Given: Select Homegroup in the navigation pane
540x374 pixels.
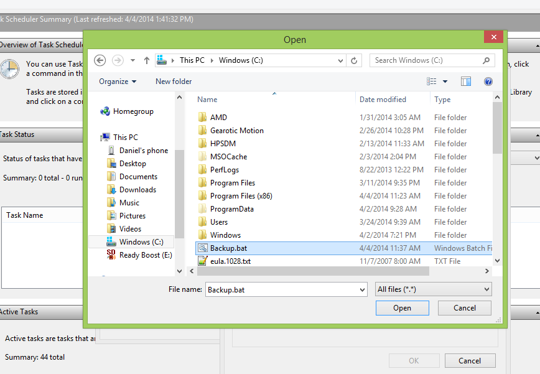Looking at the screenshot, I should pos(133,111).
